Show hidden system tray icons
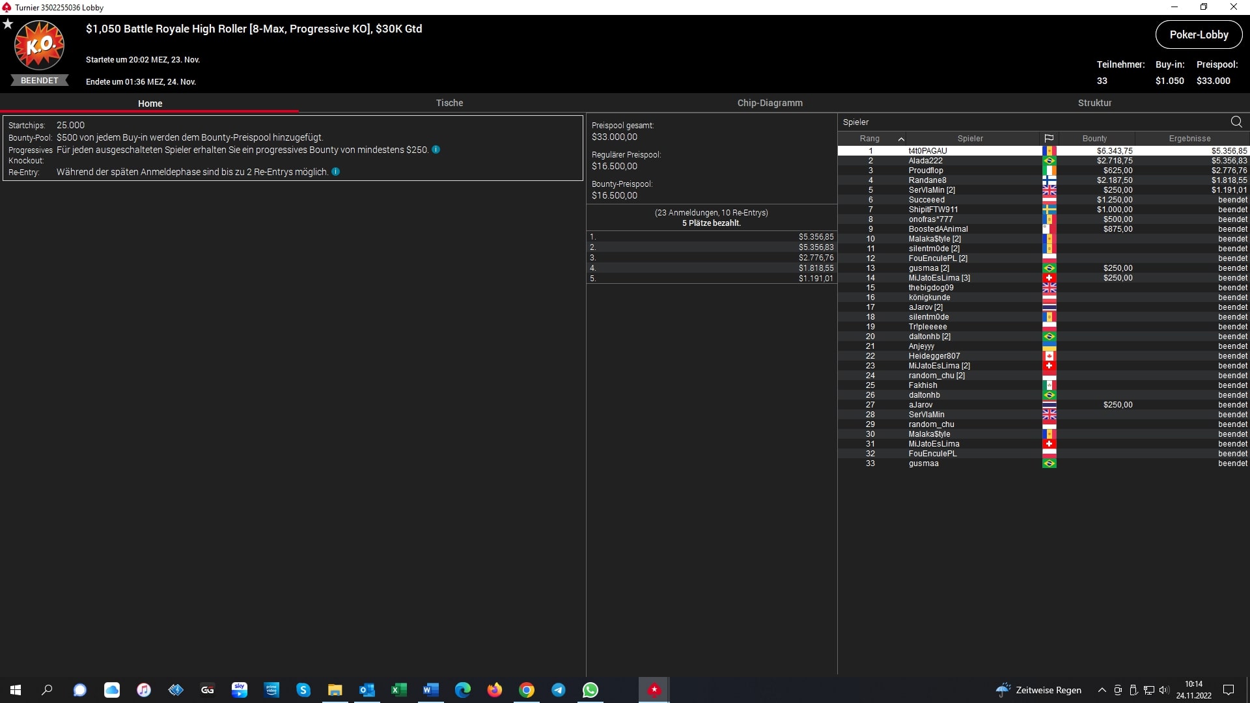Viewport: 1250px width, 703px height. (x=1102, y=690)
